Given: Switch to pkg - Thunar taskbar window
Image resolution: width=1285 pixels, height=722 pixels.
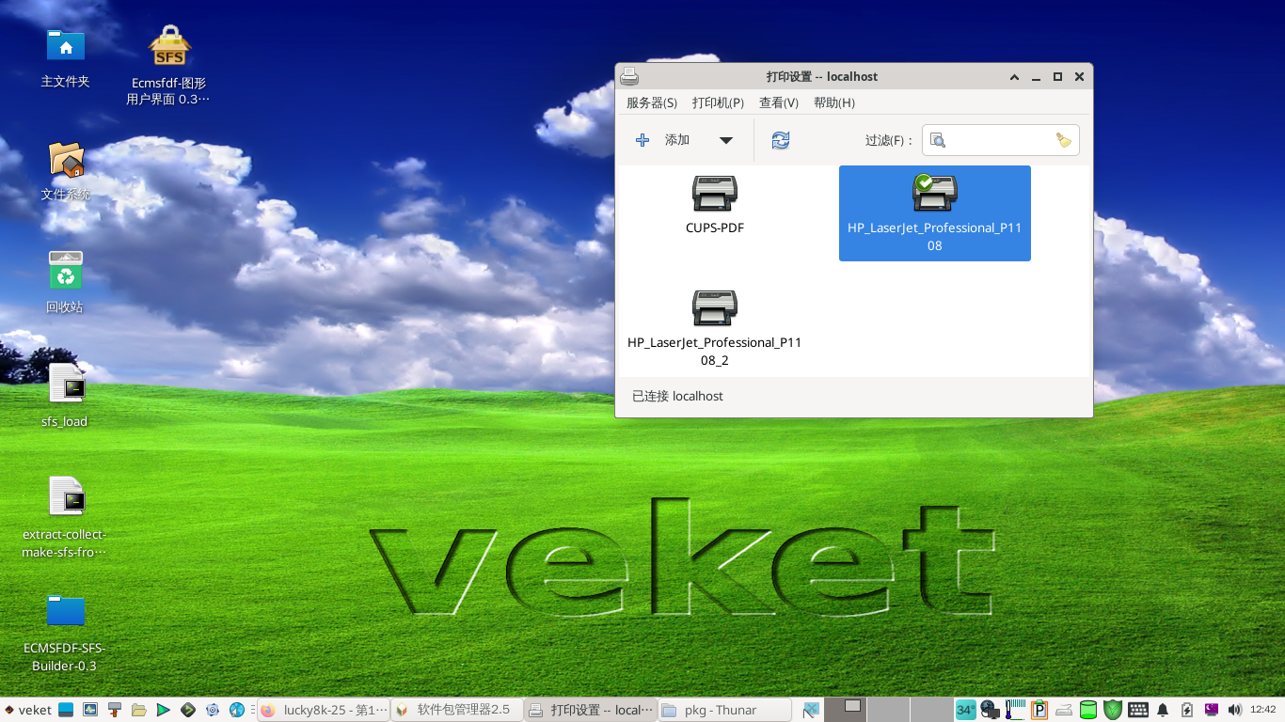Looking at the screenshot, I should pyautogui.click(x=724, y=710).
